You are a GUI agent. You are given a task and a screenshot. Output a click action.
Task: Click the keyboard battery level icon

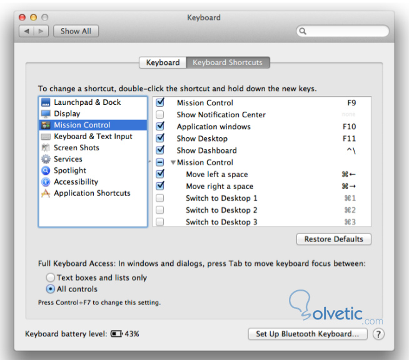116,334
